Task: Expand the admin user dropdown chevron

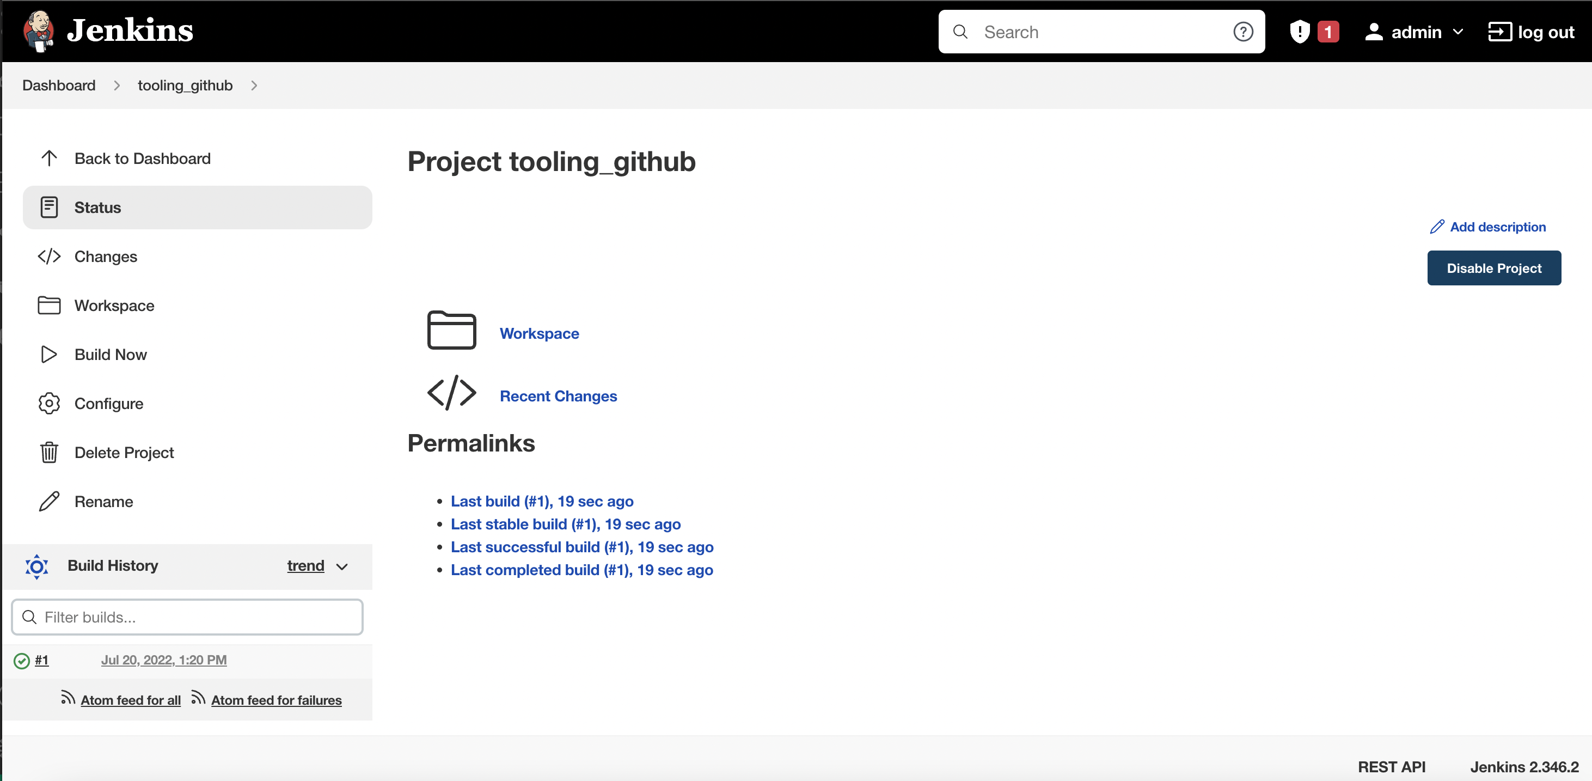Action: pyautogui.click(x=1458, y=32)
